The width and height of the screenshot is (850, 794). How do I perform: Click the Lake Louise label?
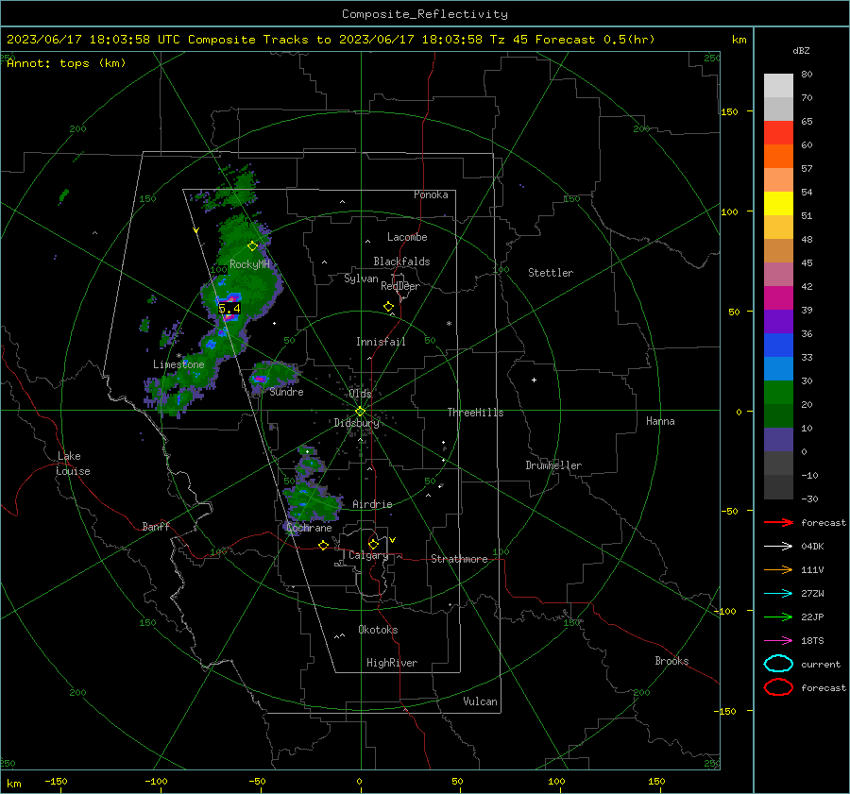tap(73, 464)
